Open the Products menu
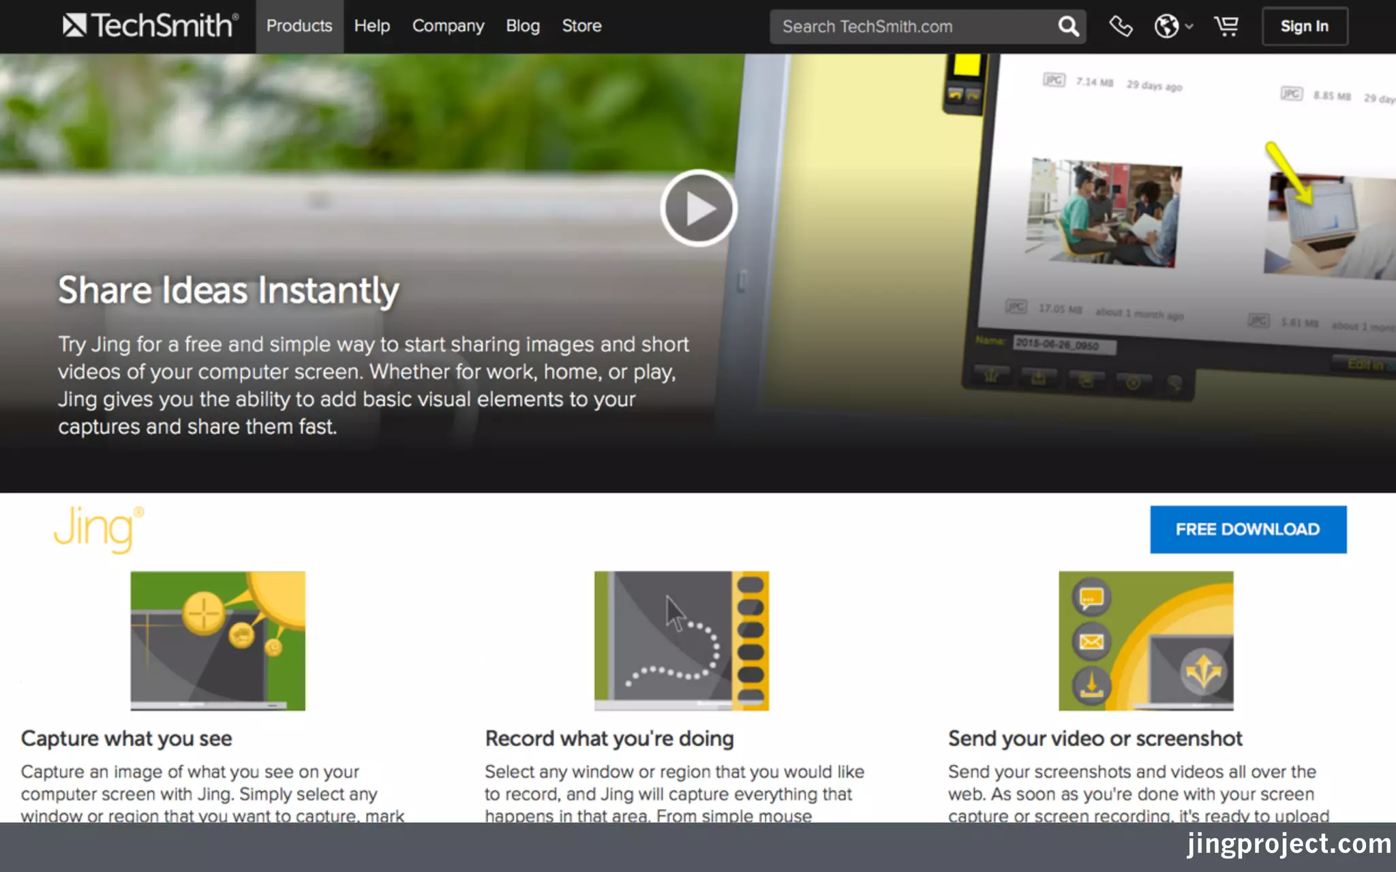Screen dimensions: 1396x872 coord(299,26)
